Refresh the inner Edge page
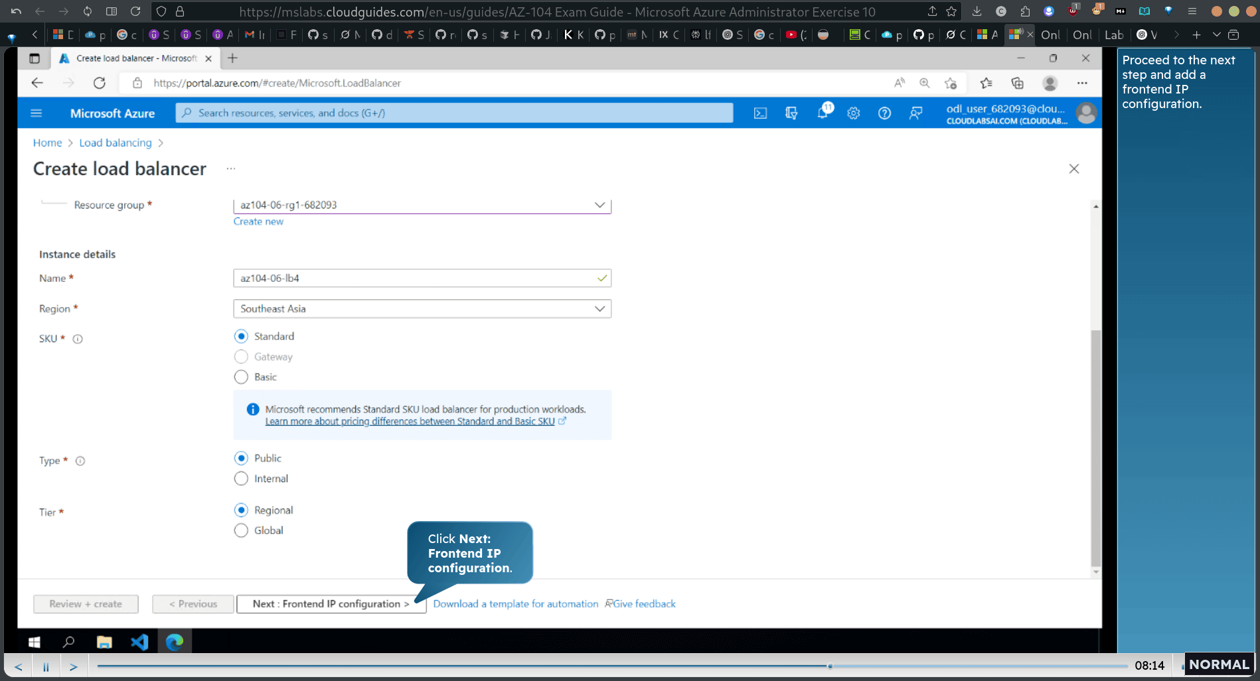This screenshot has height=681, width=1260. [100, 83]
